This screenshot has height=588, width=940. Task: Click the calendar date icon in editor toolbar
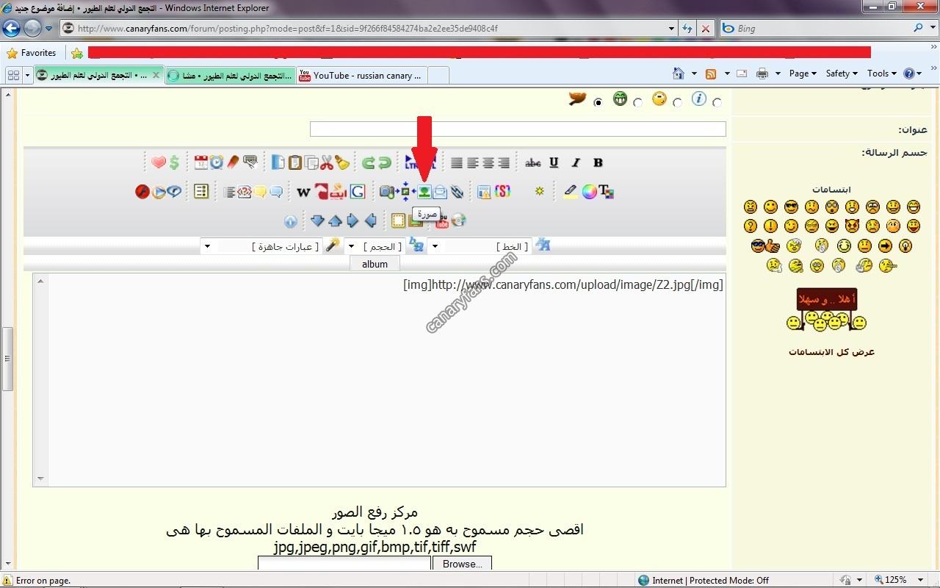200,162
